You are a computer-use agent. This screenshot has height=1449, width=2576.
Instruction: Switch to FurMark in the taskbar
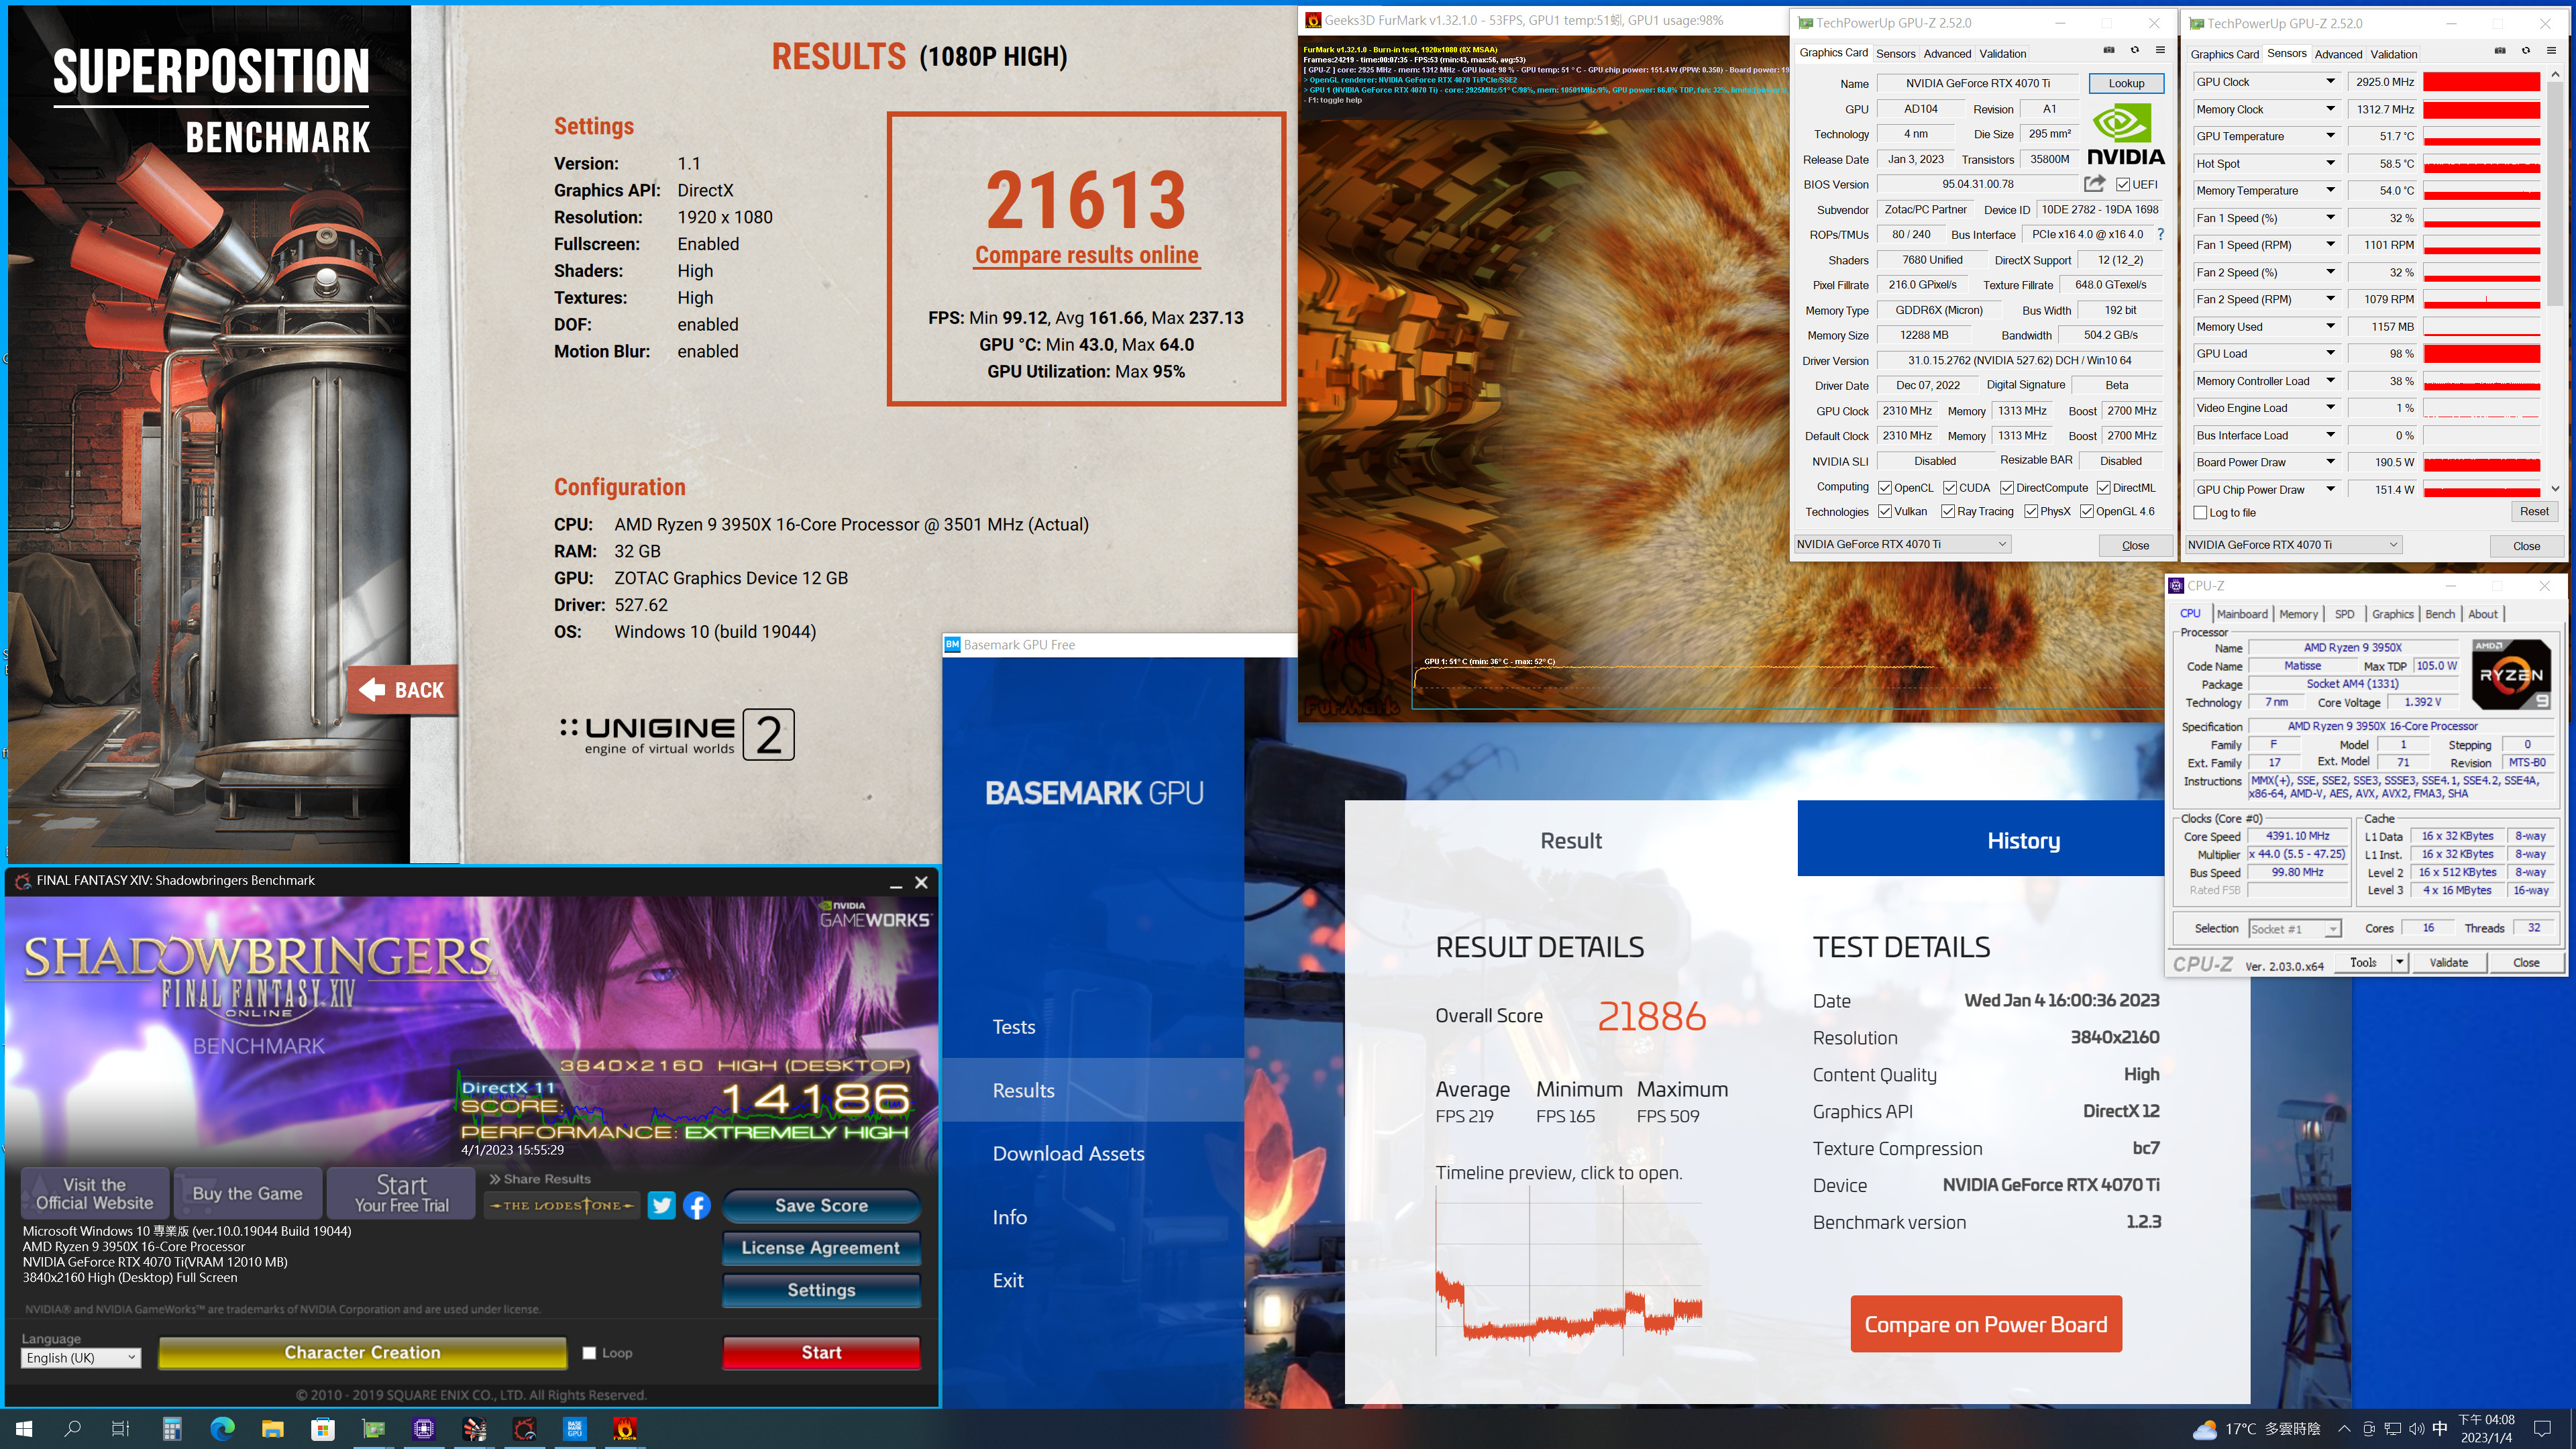tap(625, 1429)
